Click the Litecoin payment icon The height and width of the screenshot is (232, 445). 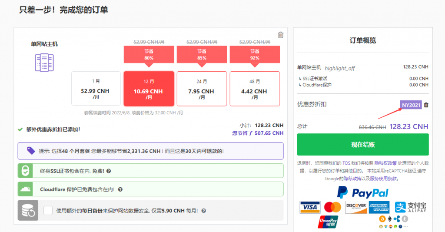(405, 219)
